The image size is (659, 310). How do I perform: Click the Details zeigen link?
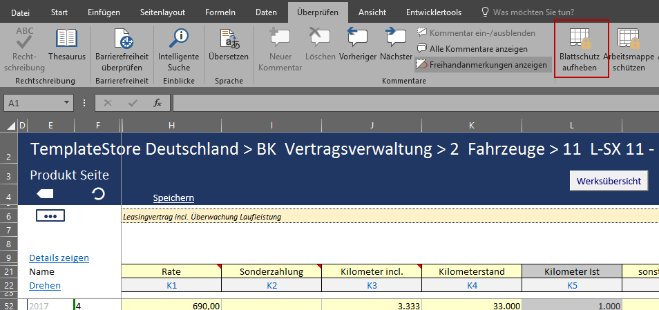tap(59, 258)
